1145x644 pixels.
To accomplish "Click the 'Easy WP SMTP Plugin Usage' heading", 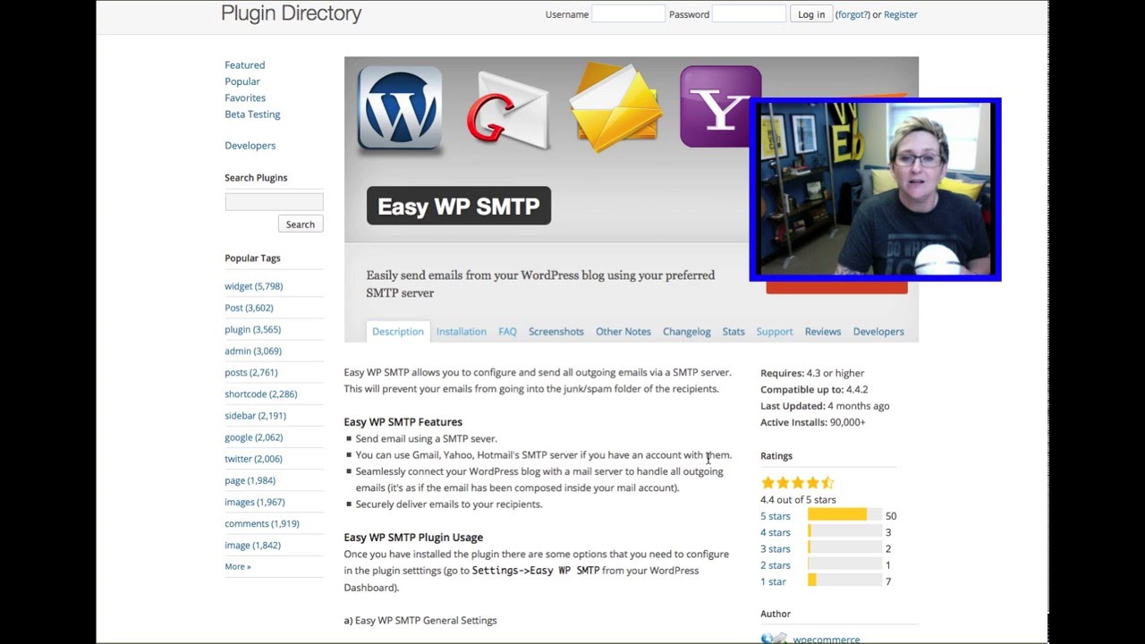I will pyautogui.click(x=413, y=538).
